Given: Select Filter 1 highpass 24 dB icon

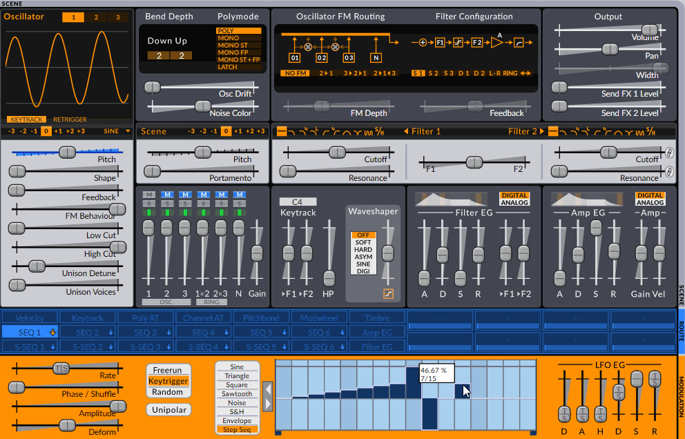Looking at the screenshot, I should [336, 131].
